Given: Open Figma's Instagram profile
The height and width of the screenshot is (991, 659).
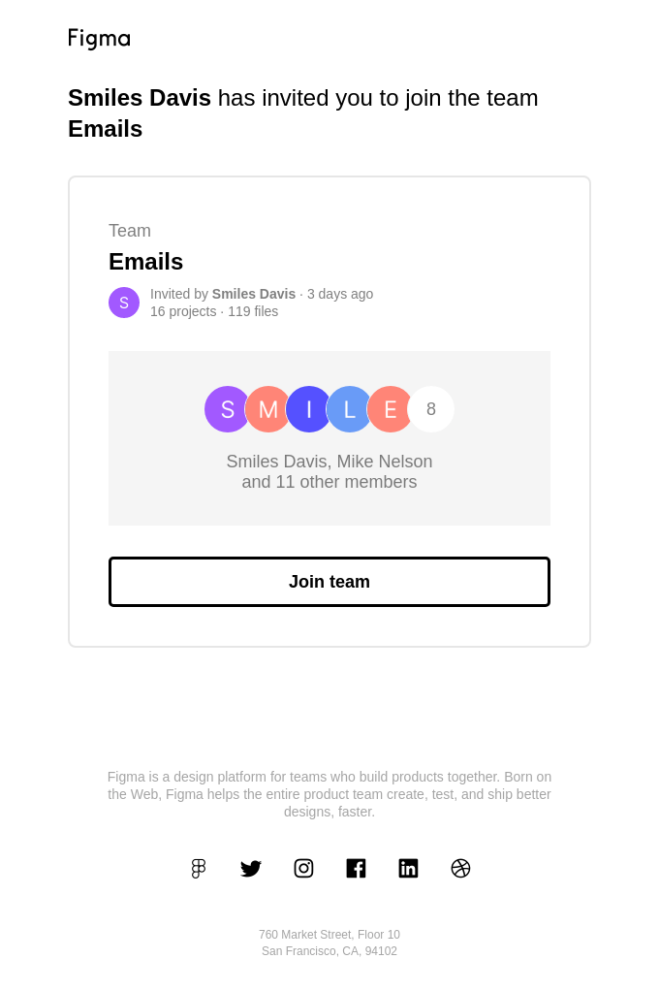Looking at the screenshot, I should click(x=303, y=868).
